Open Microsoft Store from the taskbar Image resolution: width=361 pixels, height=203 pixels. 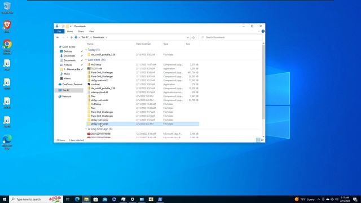(95, 199)
